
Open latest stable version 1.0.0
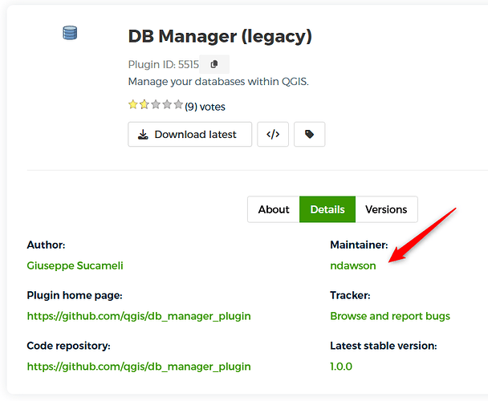pos(341,367)
